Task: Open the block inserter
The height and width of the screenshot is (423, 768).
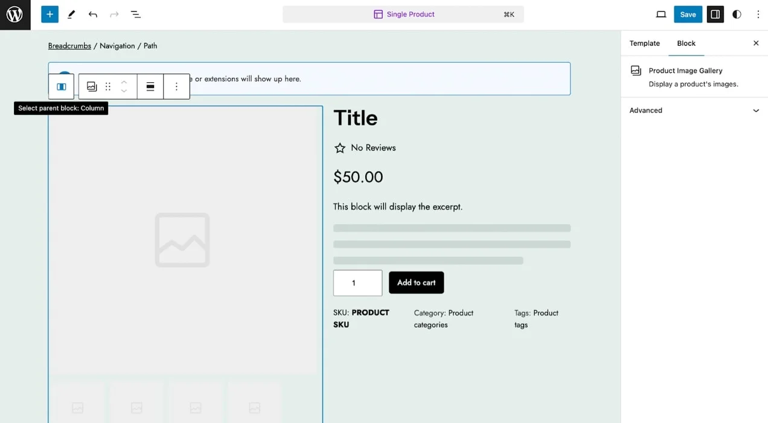Action: (x=50, y=14)
